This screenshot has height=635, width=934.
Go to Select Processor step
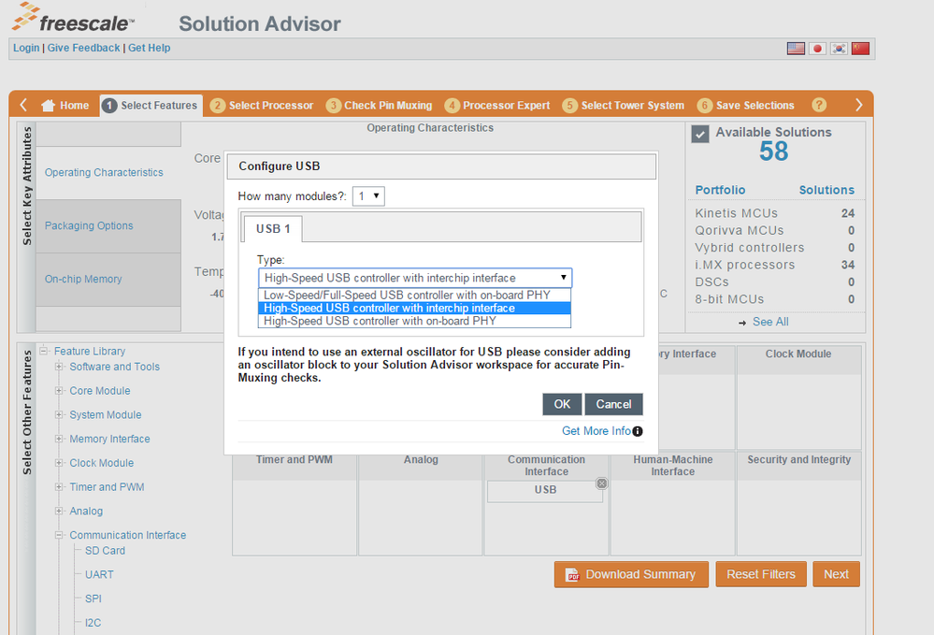point(262,106)
